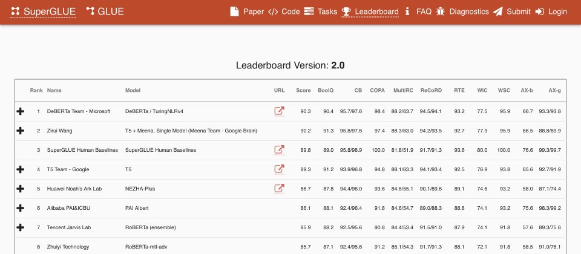
Task: Click the COPA column header
Action: coord(377,90)
